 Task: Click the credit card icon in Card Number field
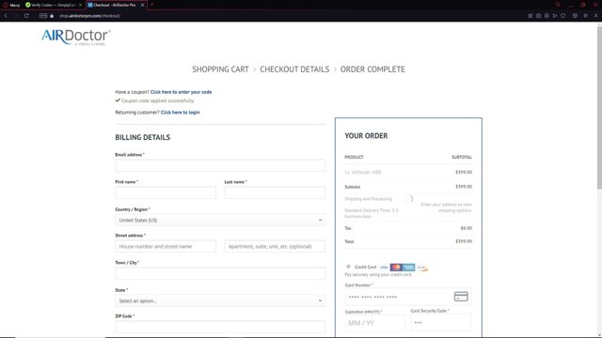pyautogui.click(x=461, y=297)
